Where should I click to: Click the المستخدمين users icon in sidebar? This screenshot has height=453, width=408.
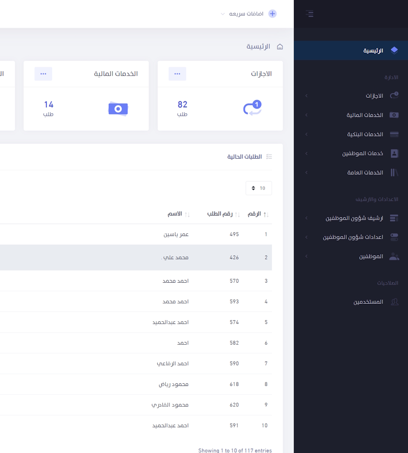pyautogui.click(x=394, y=302)
